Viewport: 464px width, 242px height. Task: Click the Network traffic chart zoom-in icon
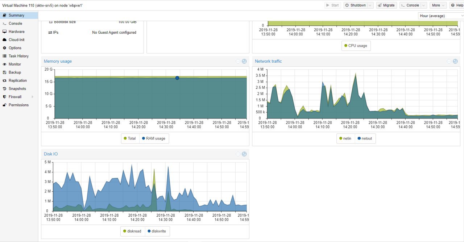(455, 61)
